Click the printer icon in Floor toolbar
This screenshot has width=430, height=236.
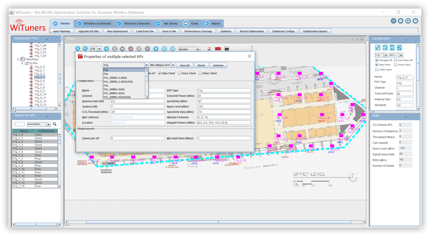(227, 49)
